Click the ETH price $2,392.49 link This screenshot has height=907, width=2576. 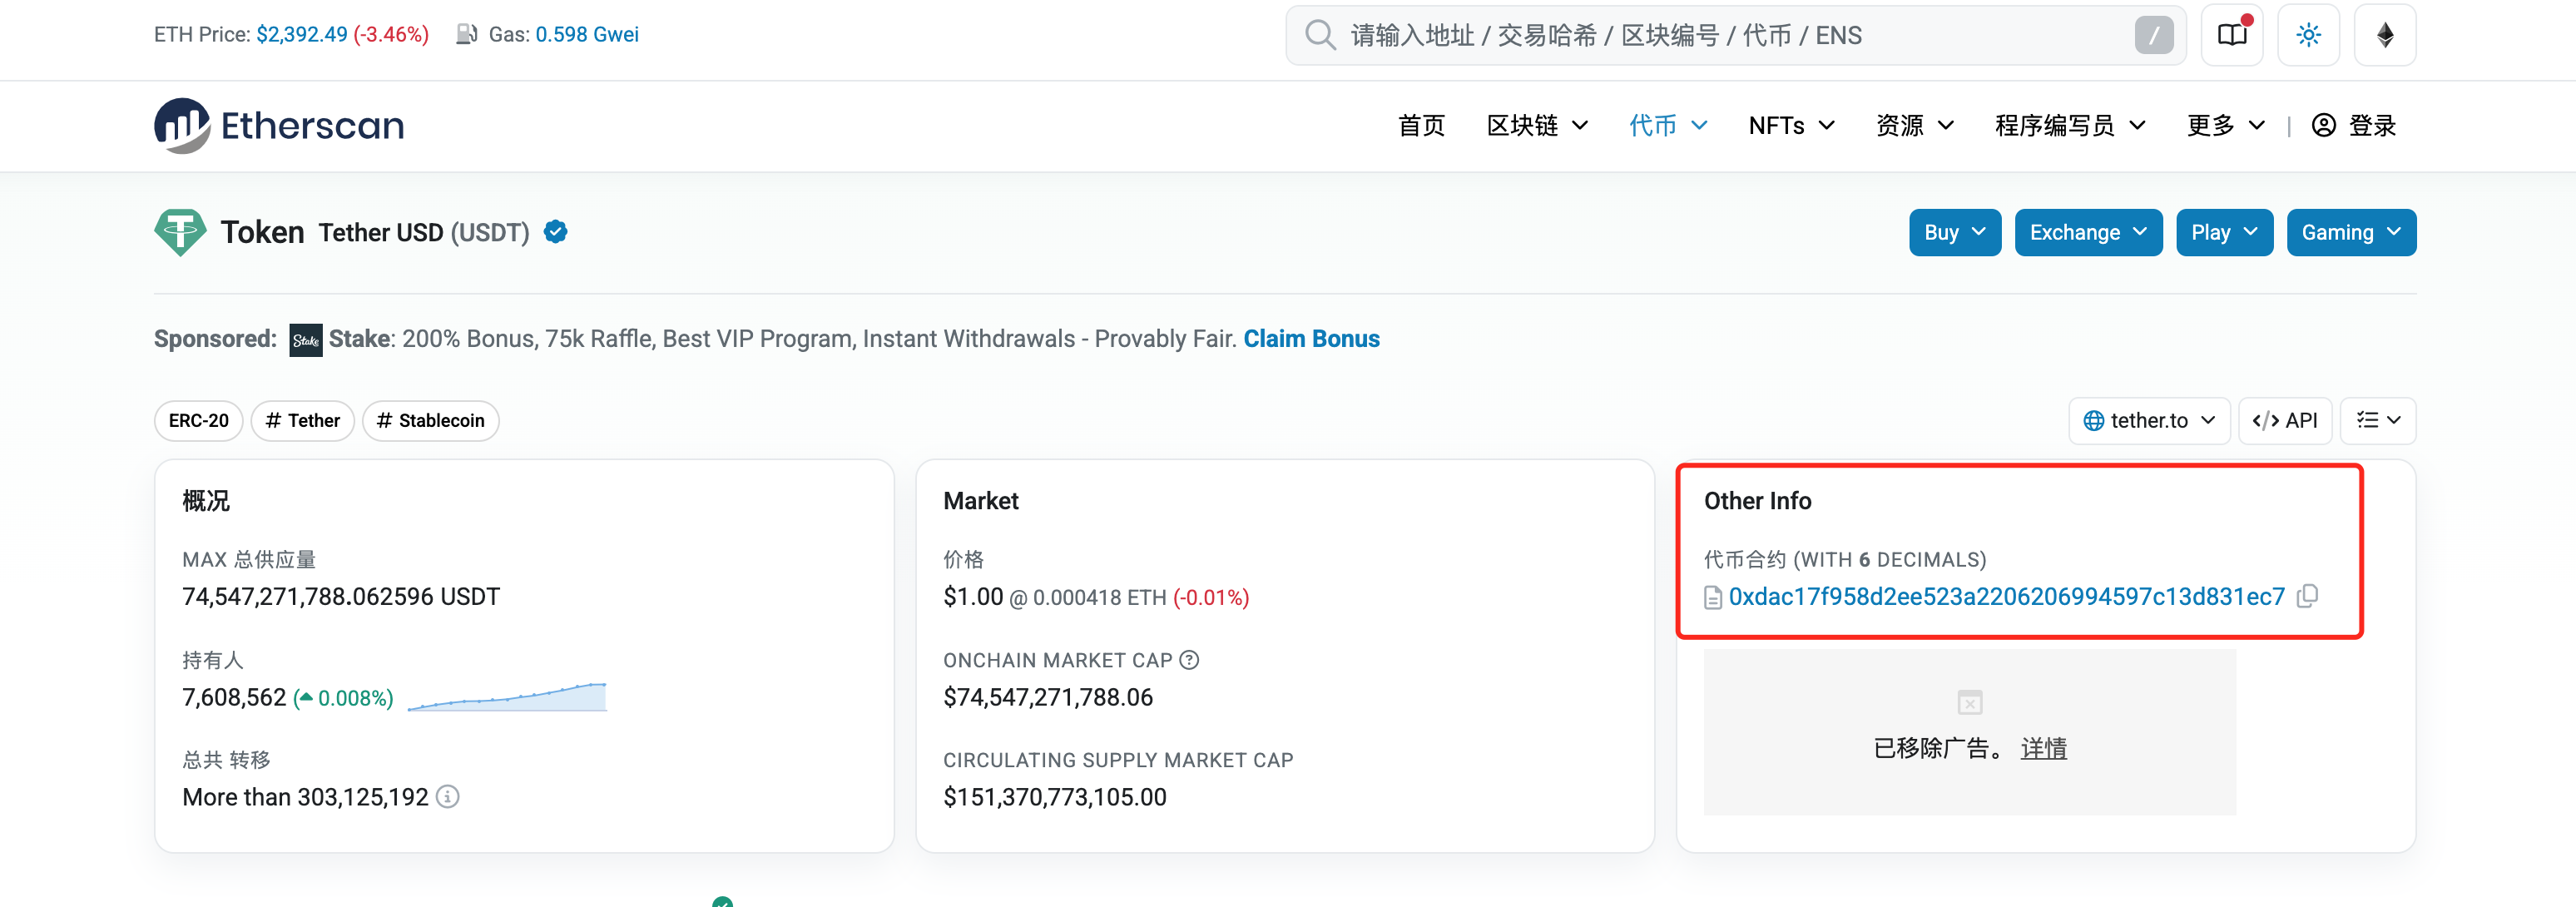click(x=302, y=34)
